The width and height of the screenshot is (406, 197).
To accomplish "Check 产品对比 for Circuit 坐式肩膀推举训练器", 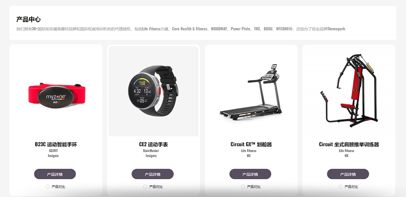I will (x=341, y=187).
